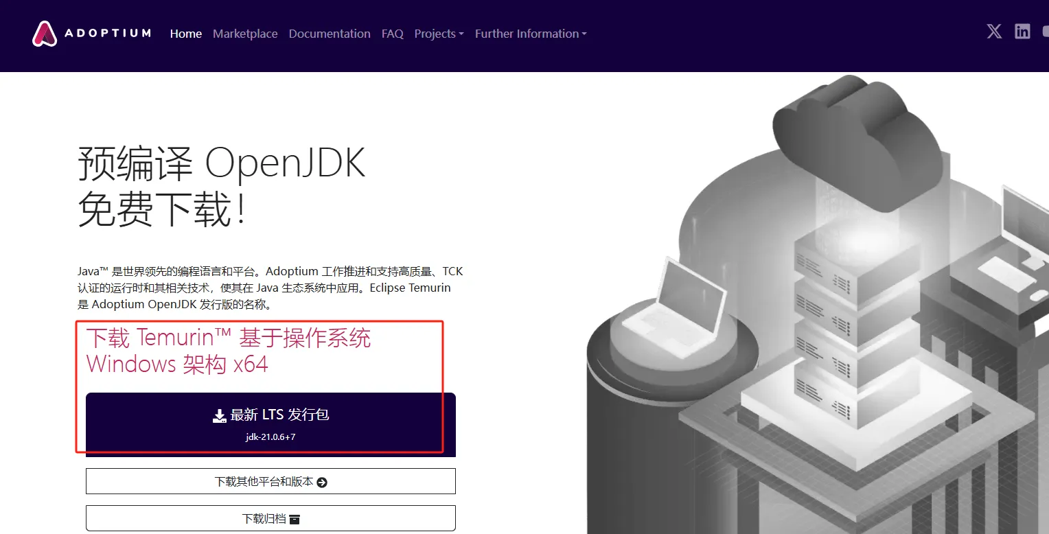
Task: Click the partially visible icon right of LinkedIn
Action: [1045, 32]
